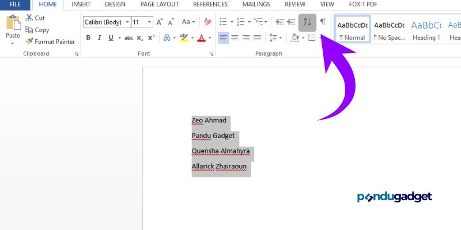Apply the red font color
The width and height of the screenshot is (461, 230).
pyautogui.click(x=201, y=38)
